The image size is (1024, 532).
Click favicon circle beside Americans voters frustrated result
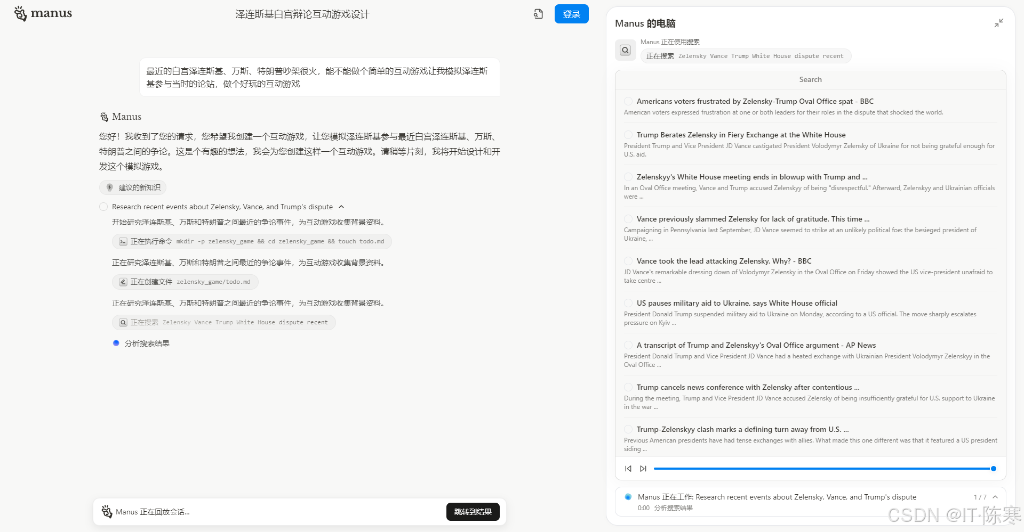tap(628, 101)
